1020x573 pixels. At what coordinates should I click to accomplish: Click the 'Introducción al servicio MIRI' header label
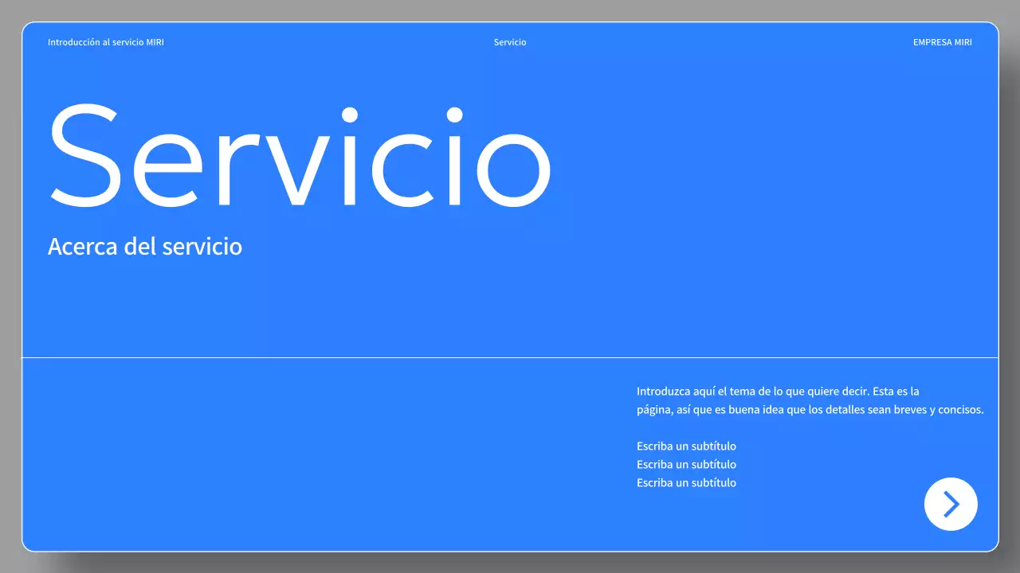click(106, 42)
